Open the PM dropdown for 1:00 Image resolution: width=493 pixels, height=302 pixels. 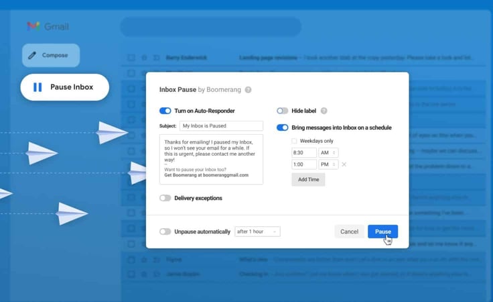328,164
